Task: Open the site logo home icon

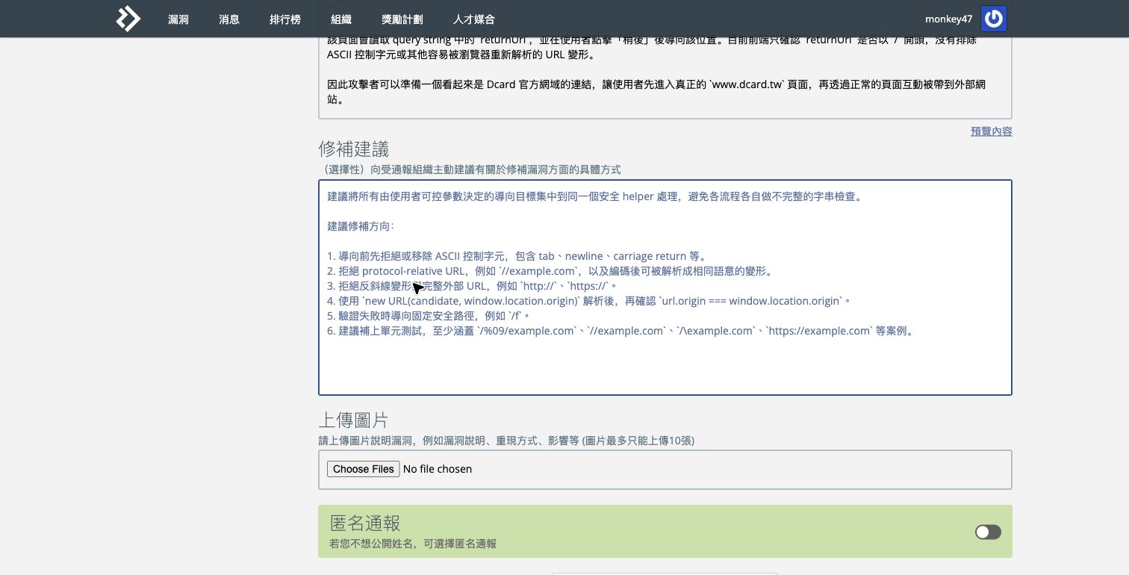Action: [x=128, y=19]
